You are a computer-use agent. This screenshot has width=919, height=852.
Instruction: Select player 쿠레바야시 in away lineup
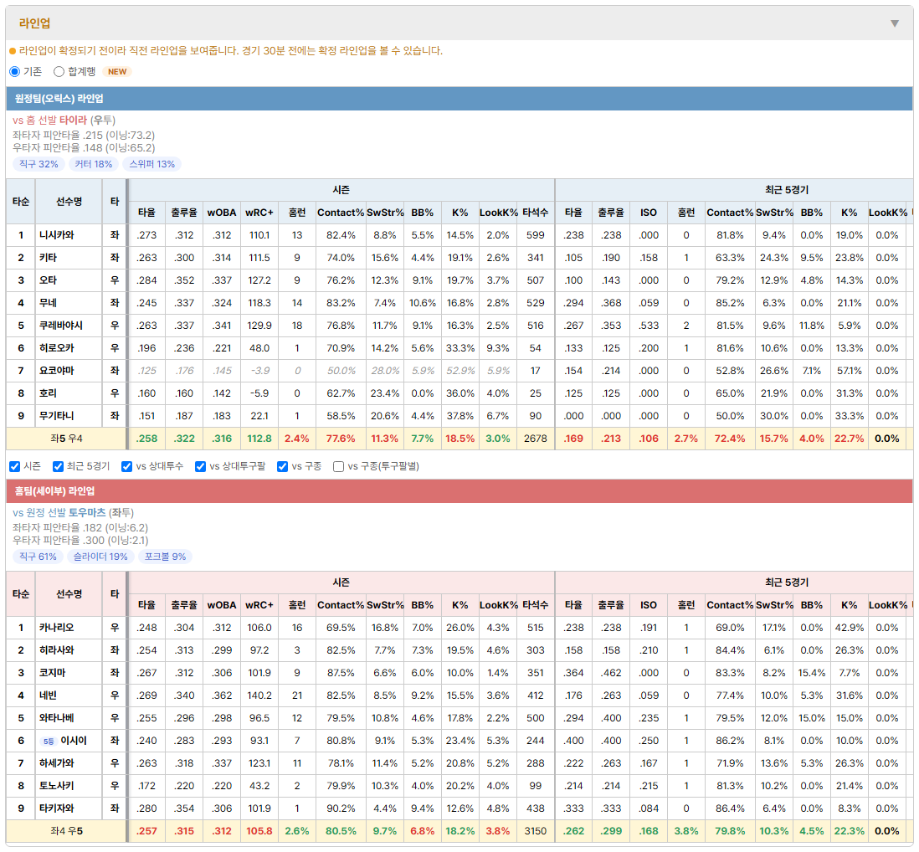pyautogui.click(x=61, y=326)
